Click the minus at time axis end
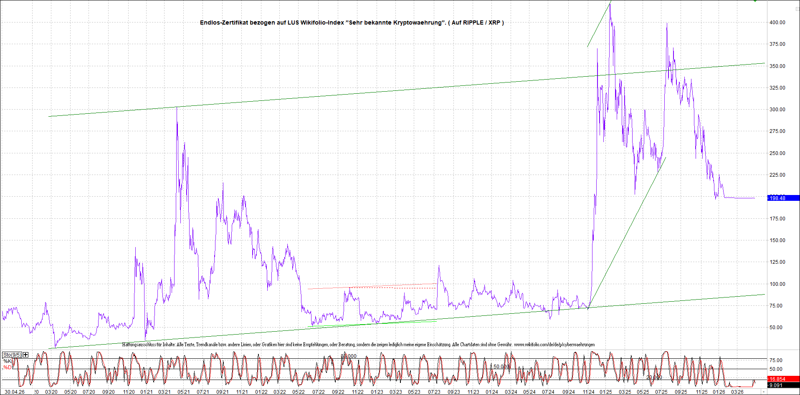The image size is (800, 395). tap(764, 392)
